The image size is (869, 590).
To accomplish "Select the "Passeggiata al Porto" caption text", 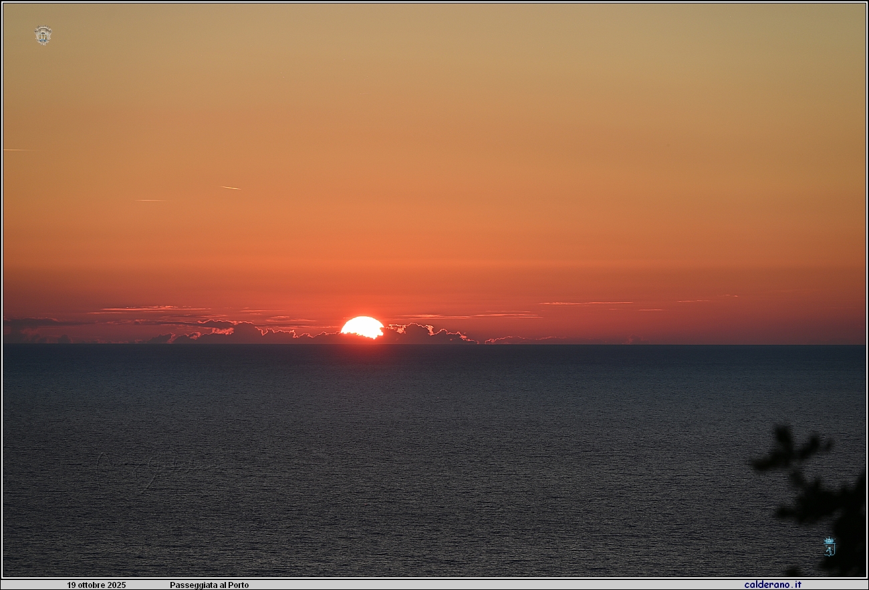I will point(209,585).
